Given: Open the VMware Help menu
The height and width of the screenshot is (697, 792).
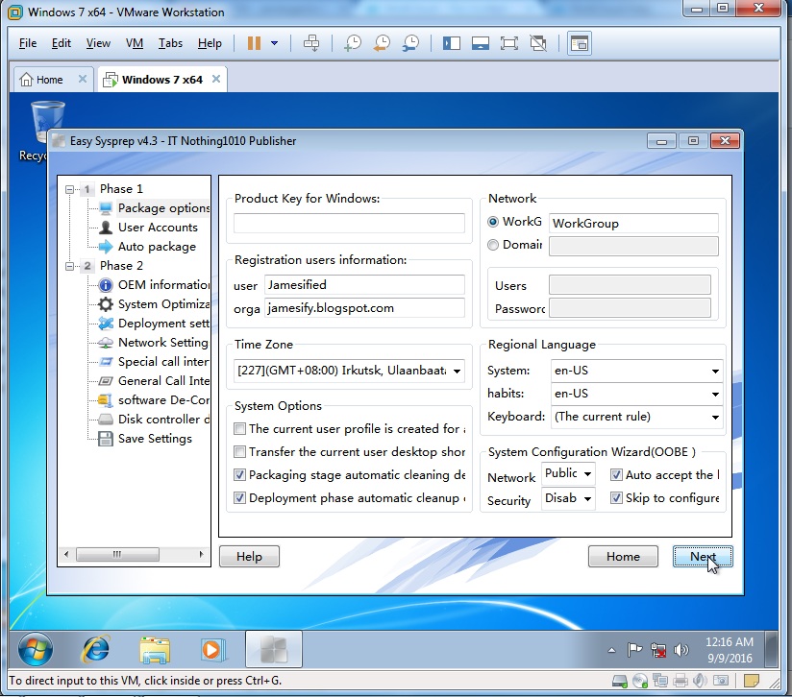Looking at the screenshot, I should [x=210, y=43].
